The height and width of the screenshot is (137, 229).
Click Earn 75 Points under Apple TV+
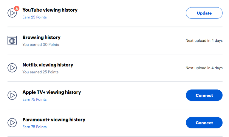(35, 100)
